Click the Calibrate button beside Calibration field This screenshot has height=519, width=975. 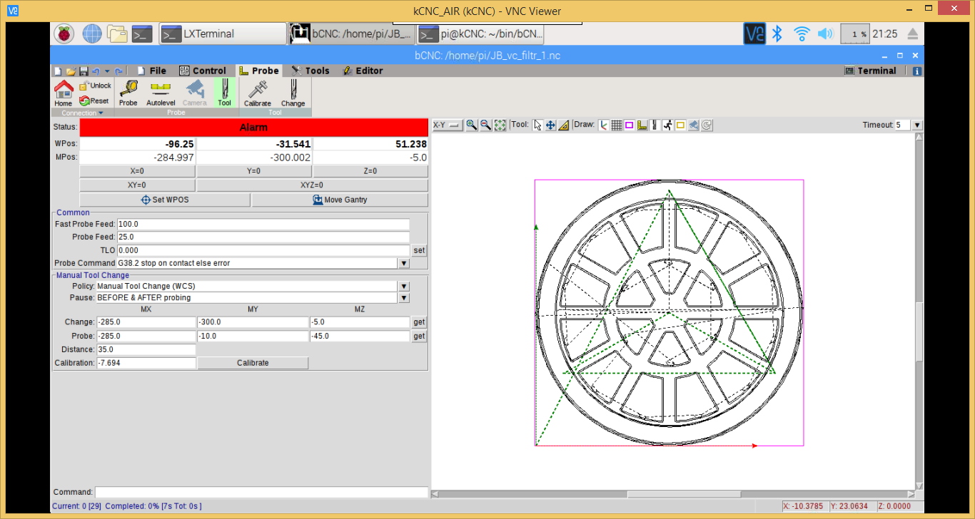[x=253, y=363]
